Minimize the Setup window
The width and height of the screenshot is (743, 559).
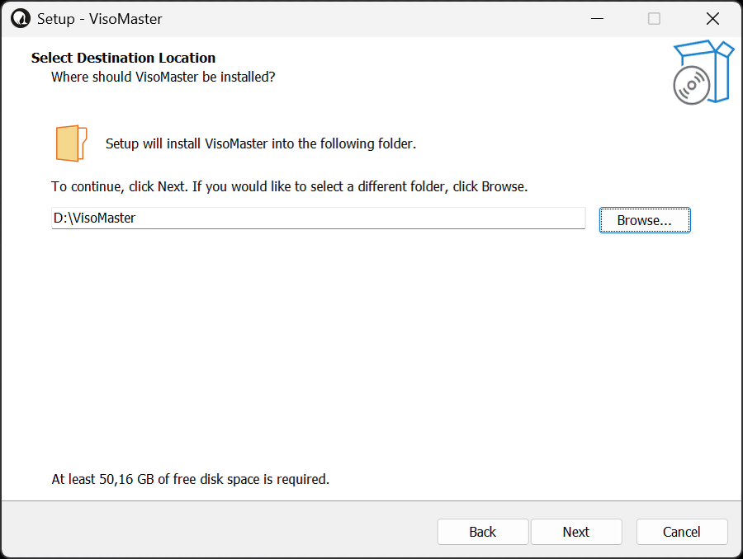tap(597, 19)
